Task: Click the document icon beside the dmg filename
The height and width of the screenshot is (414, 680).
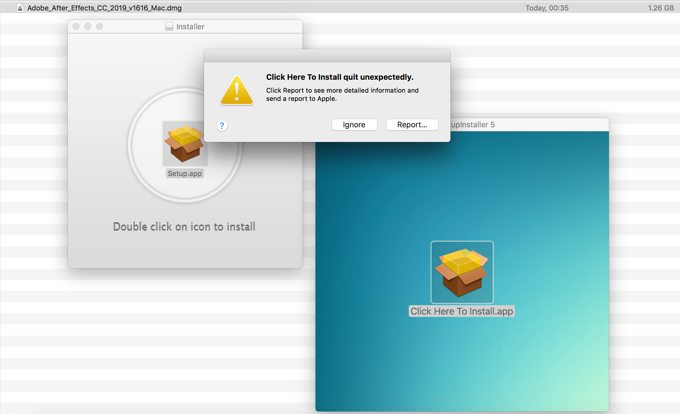Action: coord(20,7)
